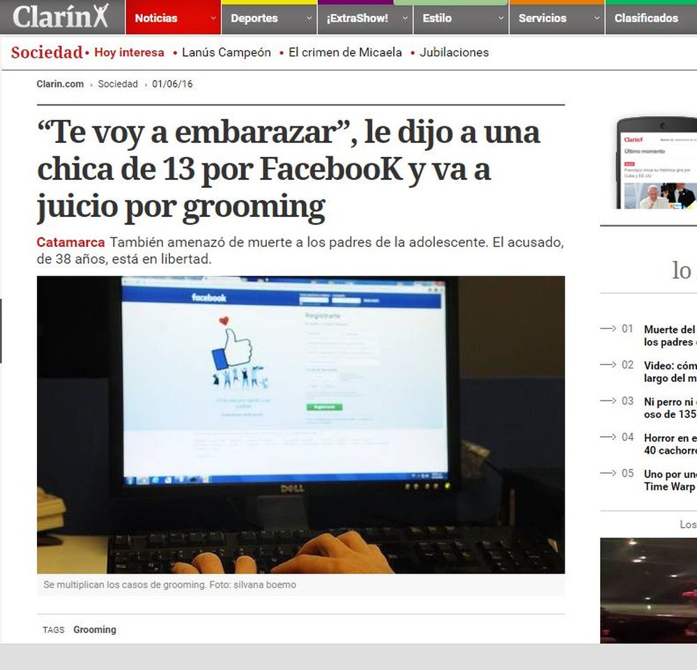Expand the Deportes dropdown arrow
Image resolution: width=697 pixels, height=670 pixels.
[309, 18]
